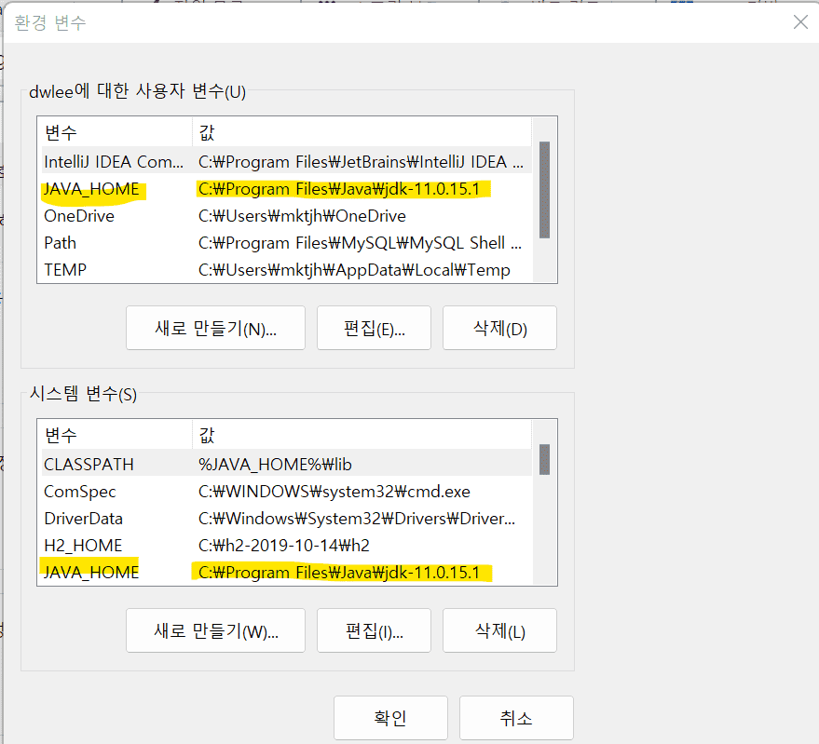Select JAVA_HOME in system variables list
The height and width of the screenshot is (744, 819).
click(286, 573)
